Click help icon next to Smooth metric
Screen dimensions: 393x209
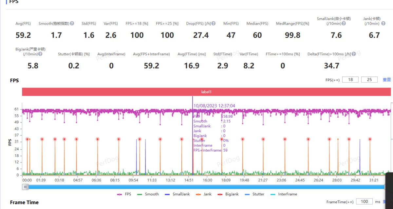tap(72, 24)
